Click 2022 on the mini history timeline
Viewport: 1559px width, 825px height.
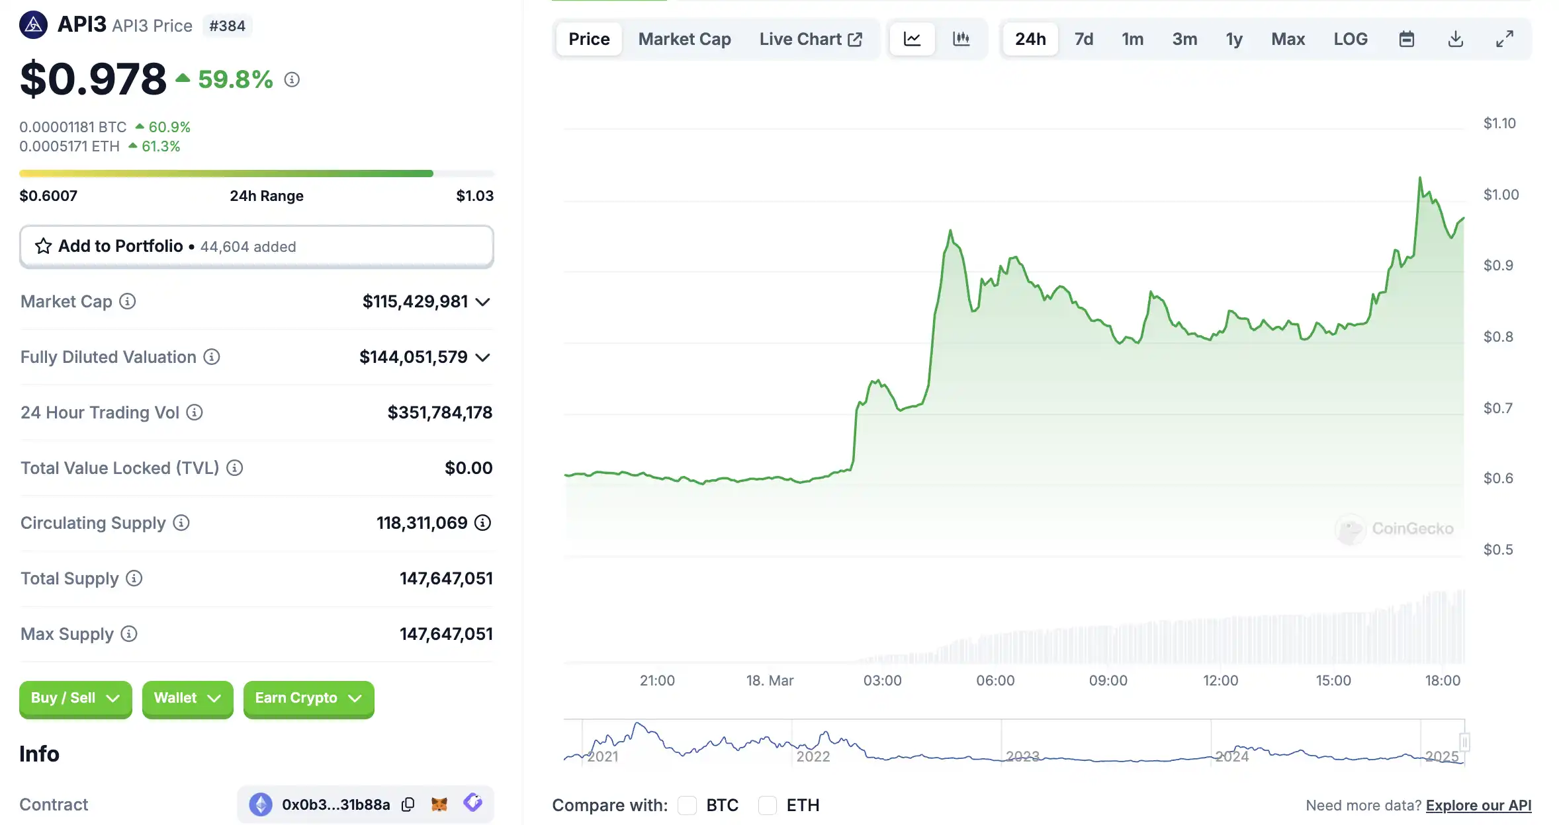[x=813, y=756]
